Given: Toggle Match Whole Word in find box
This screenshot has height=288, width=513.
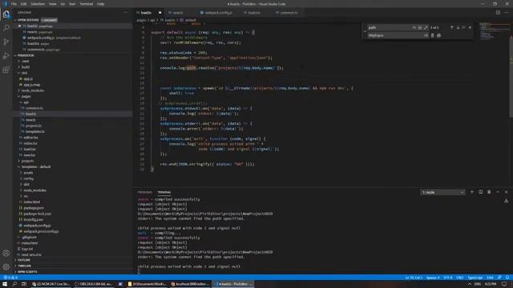Looking at the screenshot, I should [x=420, y=28].
